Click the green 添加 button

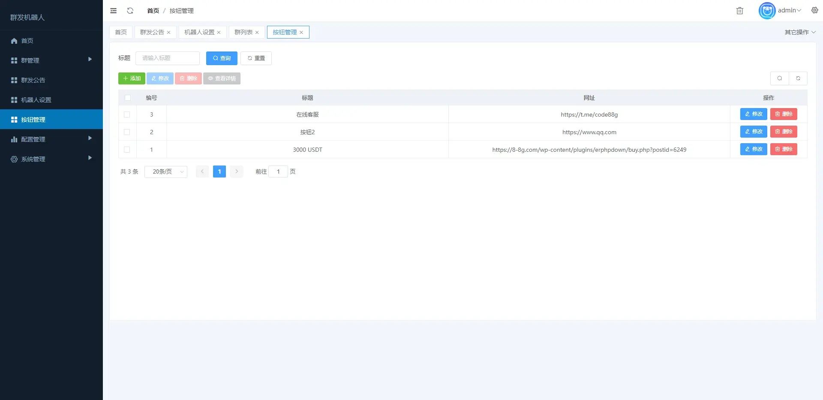click(132, 78)
